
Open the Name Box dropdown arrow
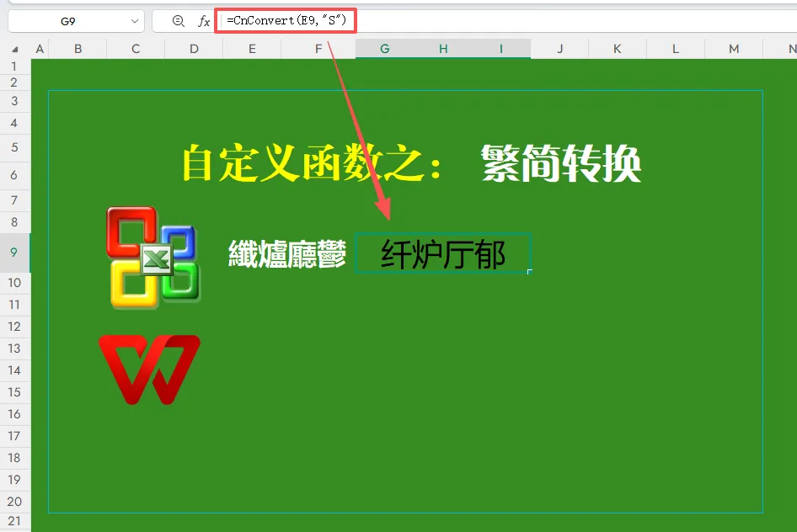135,21
